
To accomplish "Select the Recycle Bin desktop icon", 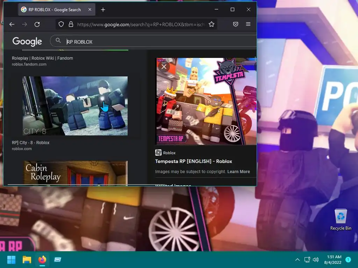I will pyautogui.click(x=341, y=219).
